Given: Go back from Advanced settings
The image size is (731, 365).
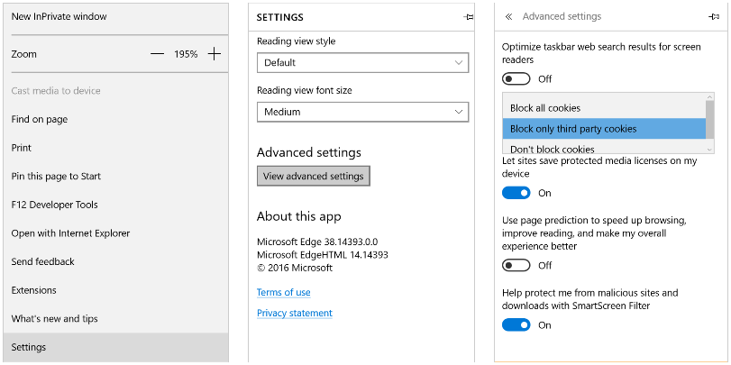Looking at the screenshot, I should (509, 17).
